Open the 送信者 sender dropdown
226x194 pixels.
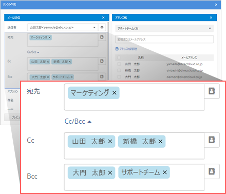click(63, 27)
